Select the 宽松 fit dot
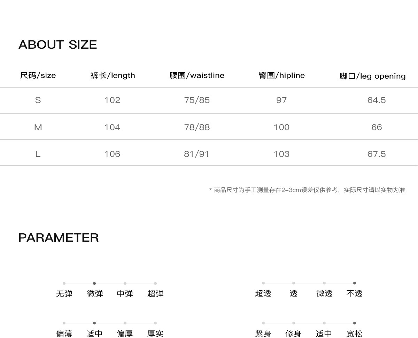Image resolution: width=418 pixels, height=338 pixels. point(355,323)
